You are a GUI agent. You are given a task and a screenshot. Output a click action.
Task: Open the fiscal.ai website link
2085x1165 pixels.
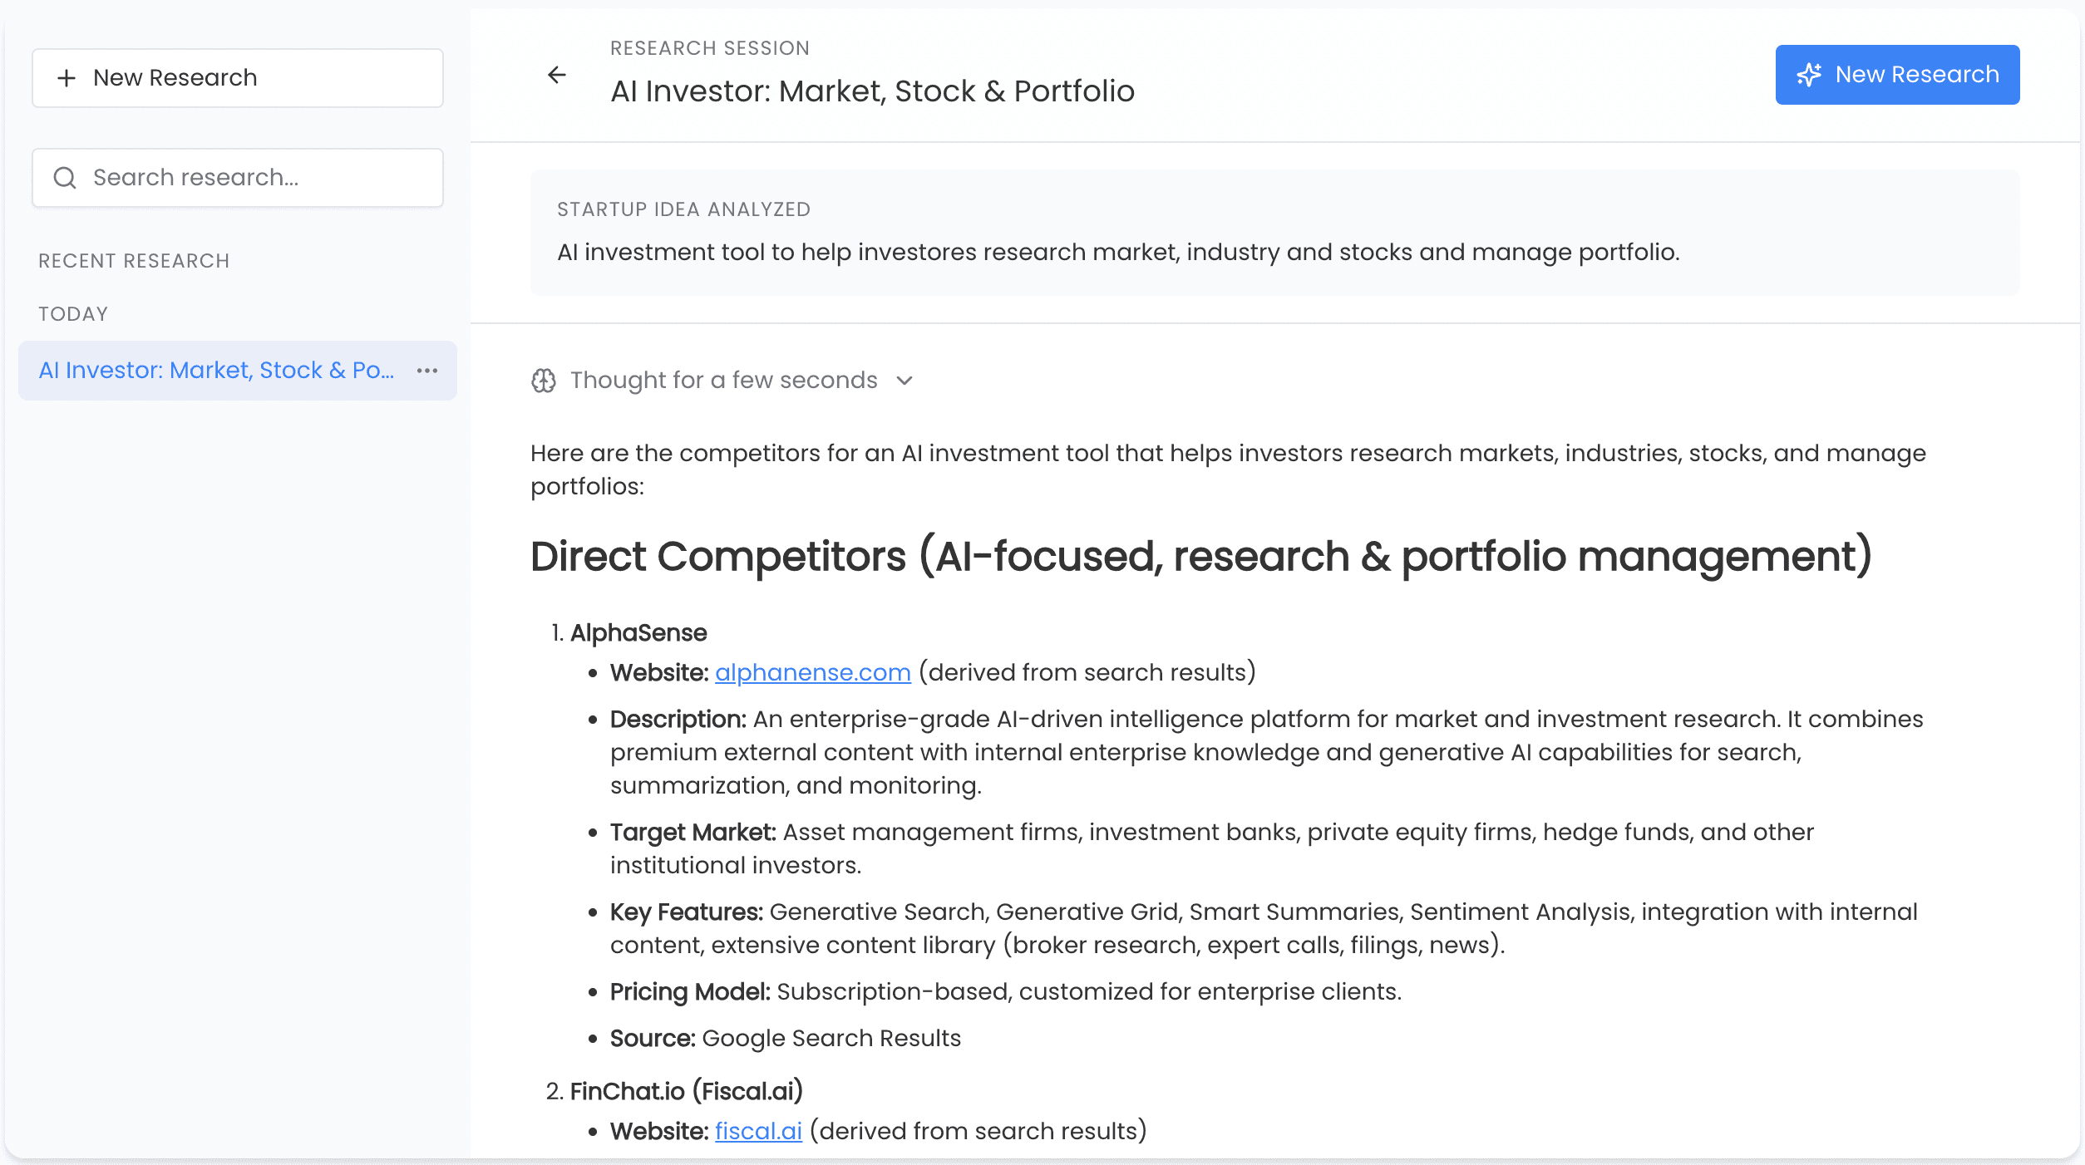(x=758, y=1131)
